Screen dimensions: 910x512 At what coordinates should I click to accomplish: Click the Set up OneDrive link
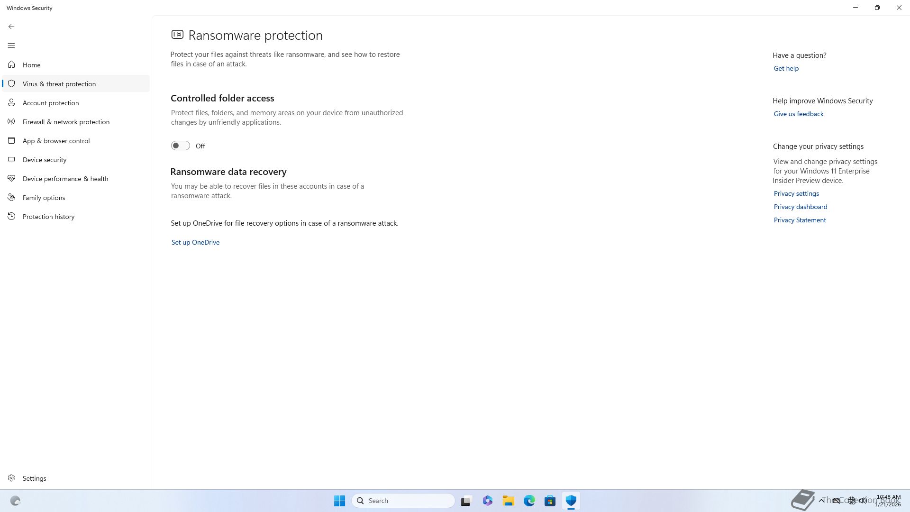[195, 242]
